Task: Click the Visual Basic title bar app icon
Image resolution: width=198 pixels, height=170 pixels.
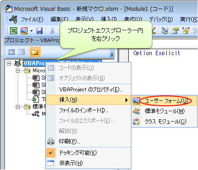Action: pos(9,9)
